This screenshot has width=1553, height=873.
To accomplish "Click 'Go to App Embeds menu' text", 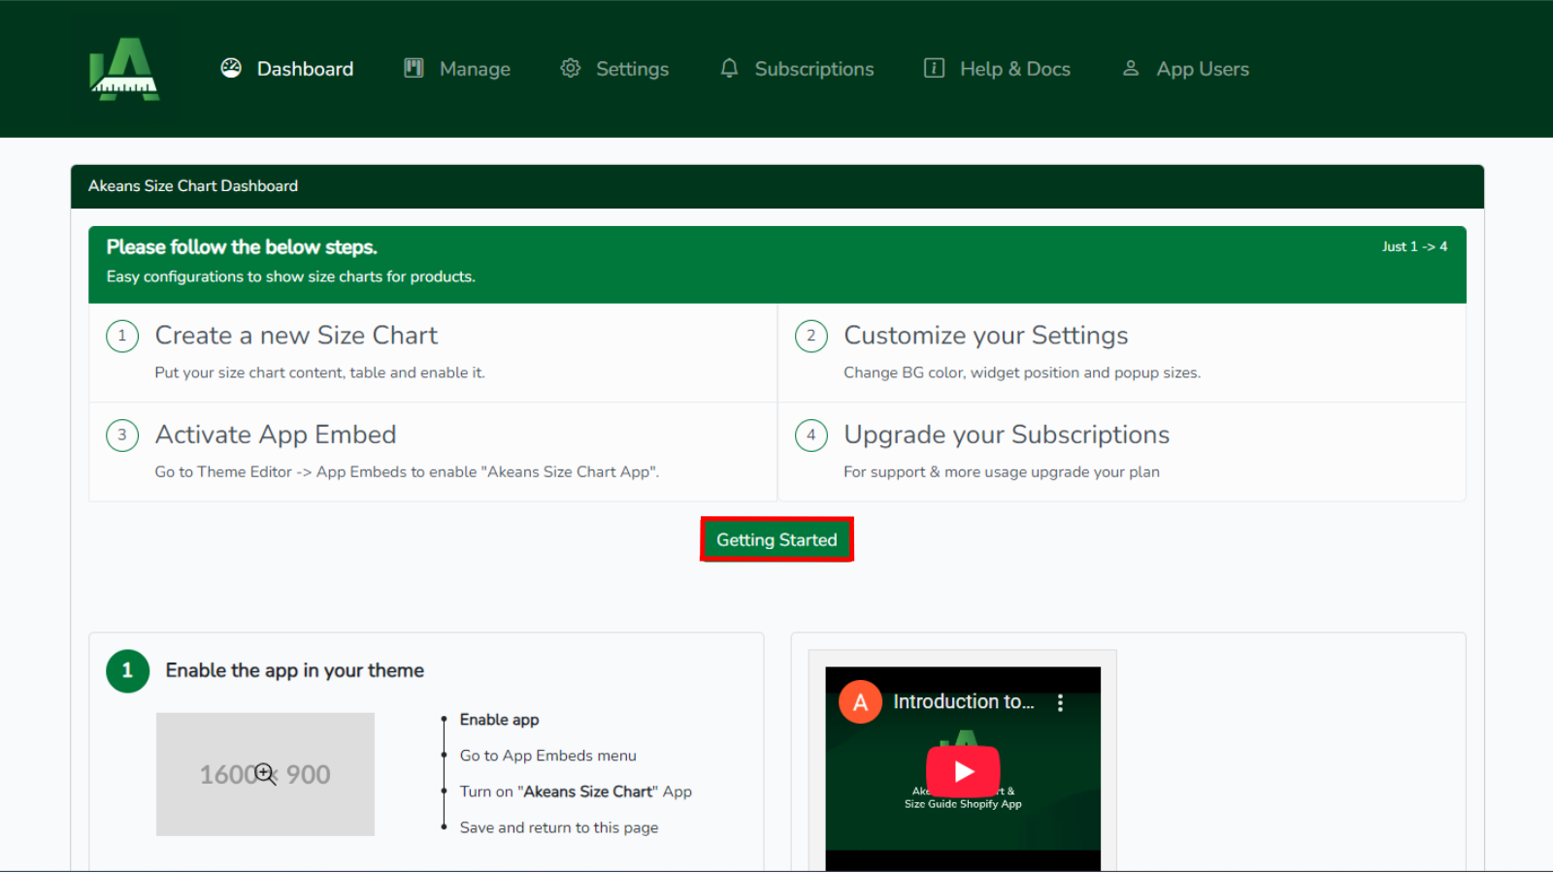I will click(x=548, y=756).
